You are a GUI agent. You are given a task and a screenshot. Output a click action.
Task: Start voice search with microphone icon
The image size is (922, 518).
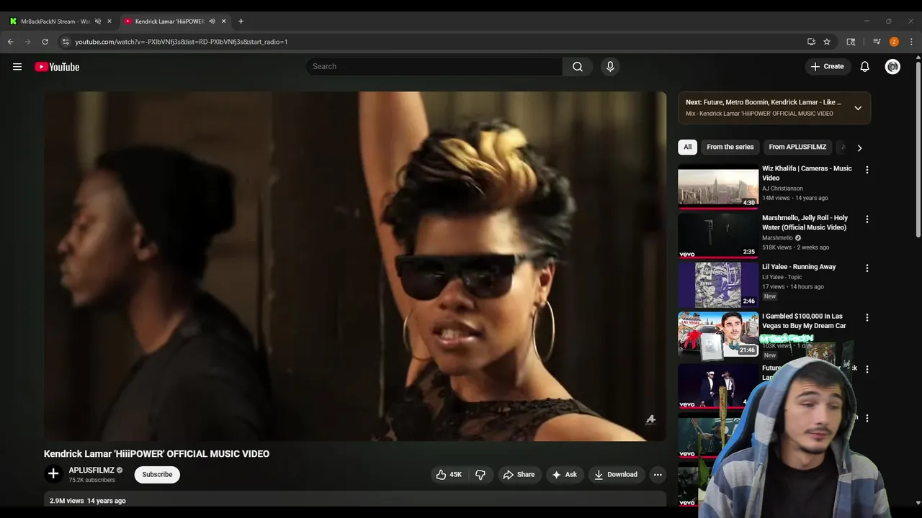[610, 67]
